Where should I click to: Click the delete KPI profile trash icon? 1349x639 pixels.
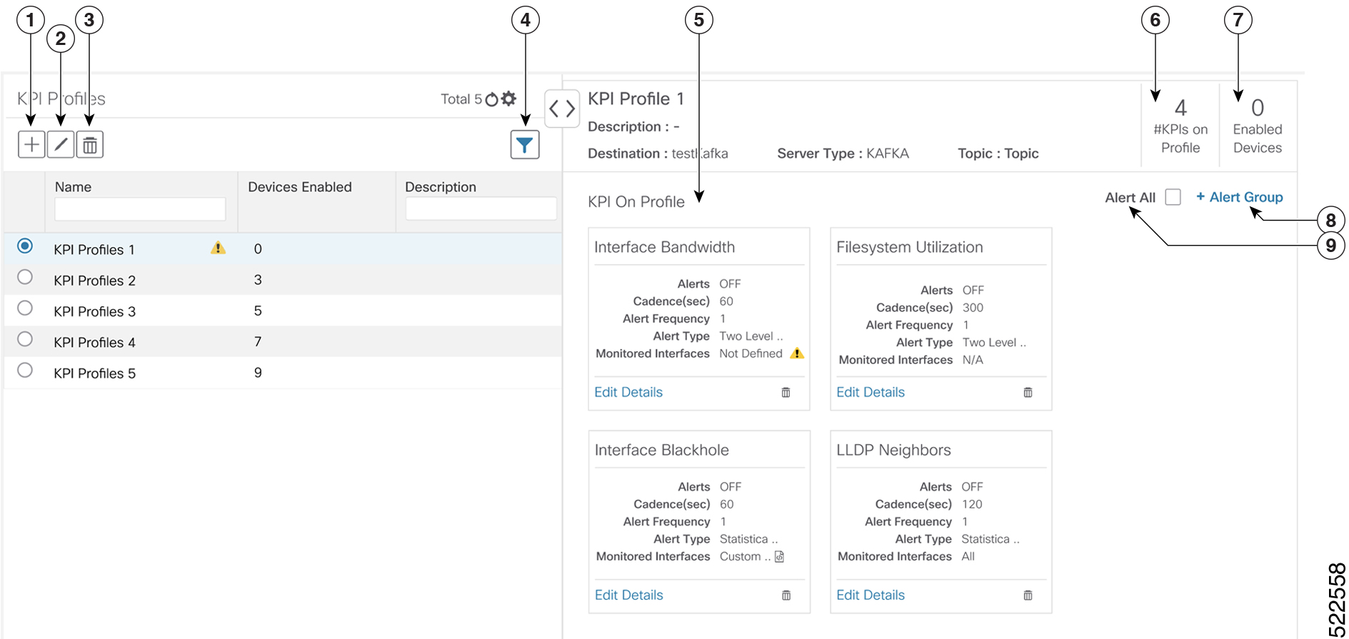90,145
